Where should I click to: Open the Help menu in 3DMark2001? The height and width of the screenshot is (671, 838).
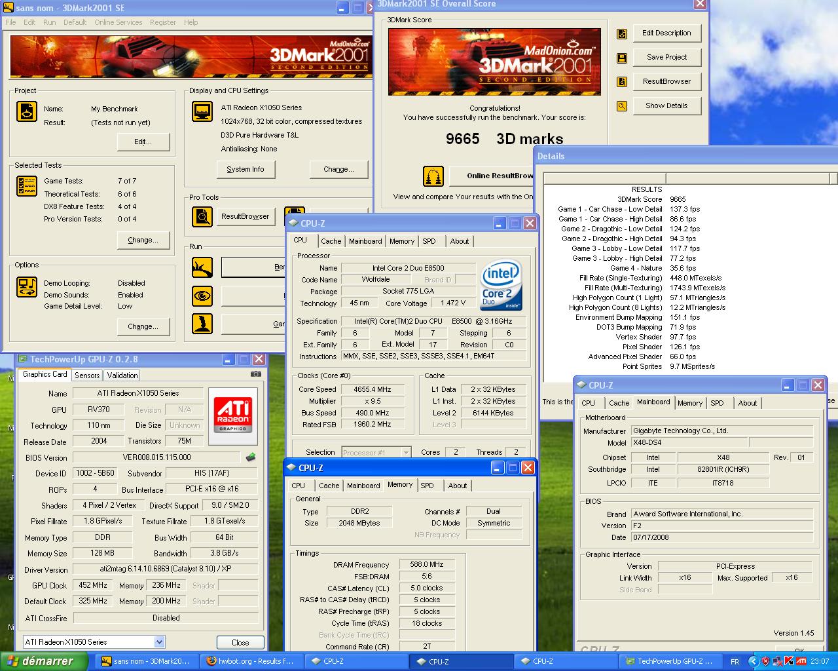pos(191,22)
